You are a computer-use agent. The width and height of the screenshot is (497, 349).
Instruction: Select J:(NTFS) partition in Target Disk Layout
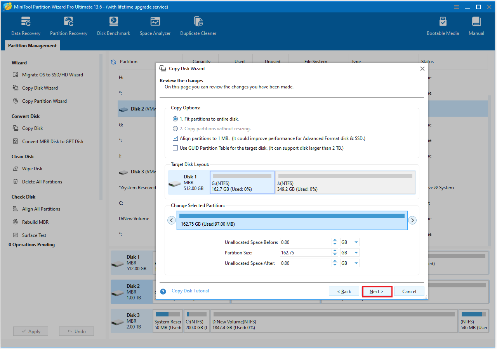click(x=345, y=182)
